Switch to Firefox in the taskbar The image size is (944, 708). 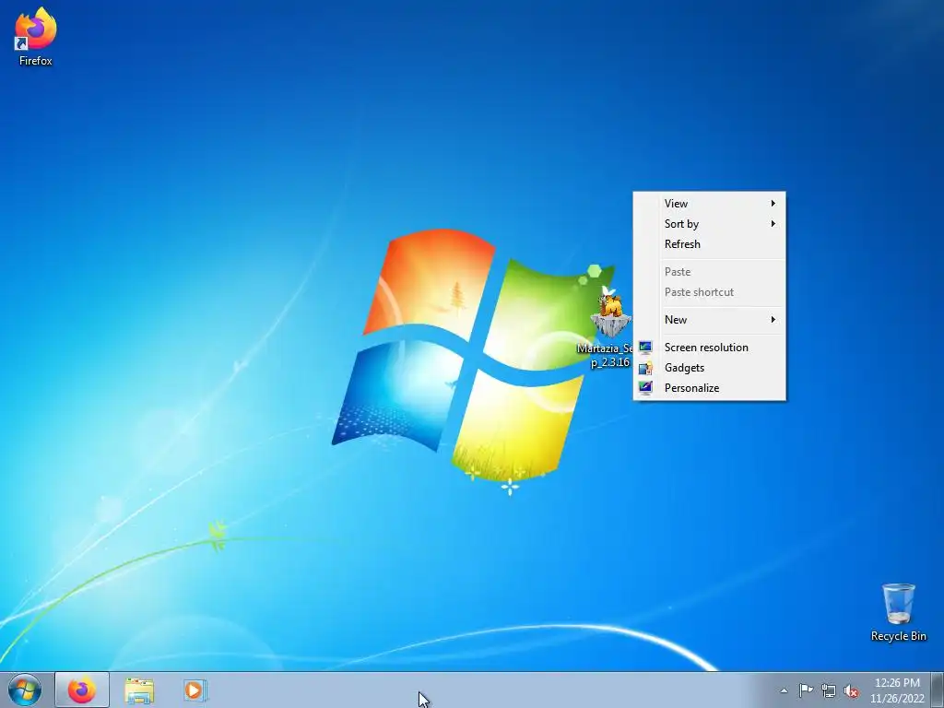pos(82,690)
